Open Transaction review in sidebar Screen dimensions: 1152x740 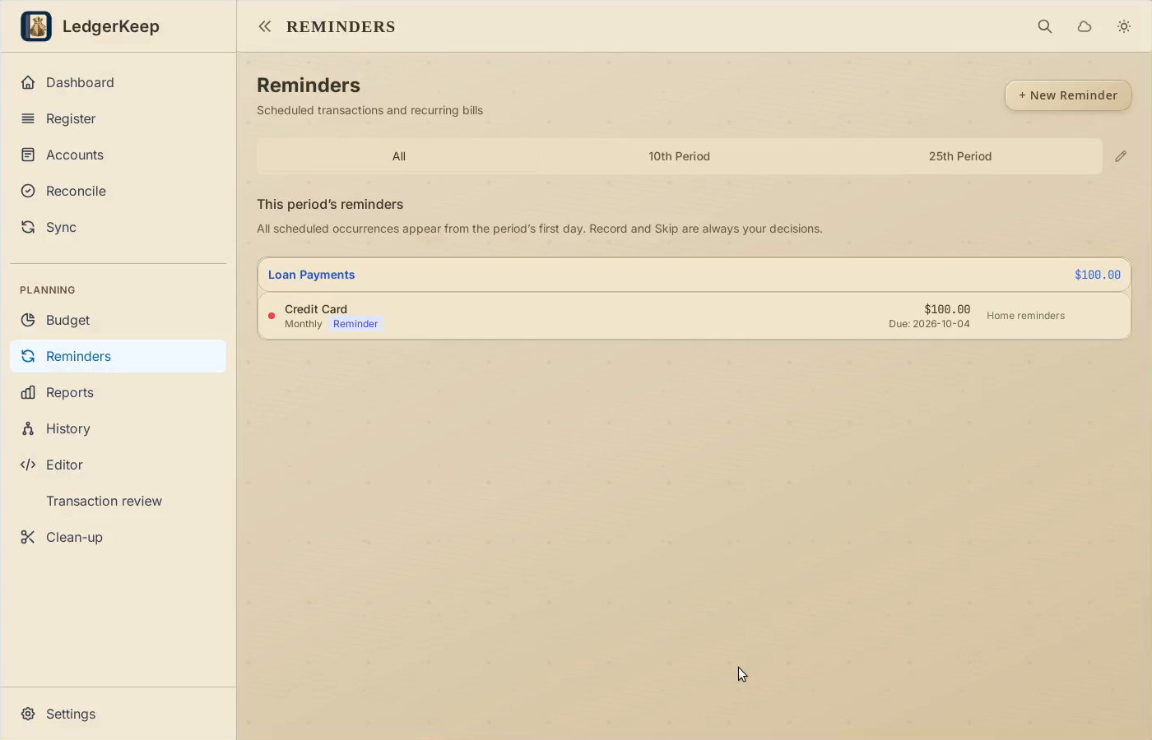click(x=118, y=501)
